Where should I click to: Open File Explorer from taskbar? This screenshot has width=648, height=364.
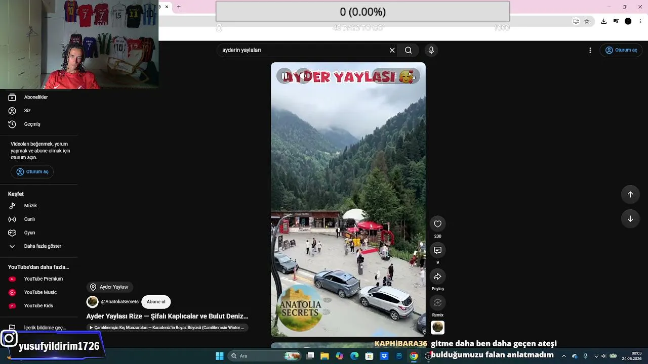tap(325, 356)
